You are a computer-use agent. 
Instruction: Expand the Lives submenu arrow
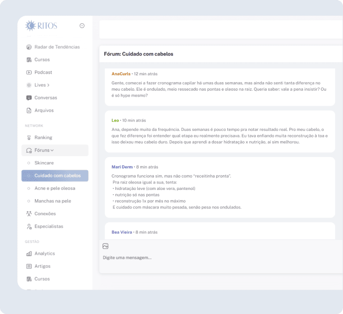click(48, 85)
